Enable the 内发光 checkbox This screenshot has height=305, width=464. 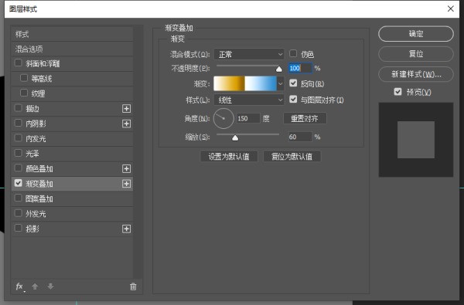[x=18, y=138]
